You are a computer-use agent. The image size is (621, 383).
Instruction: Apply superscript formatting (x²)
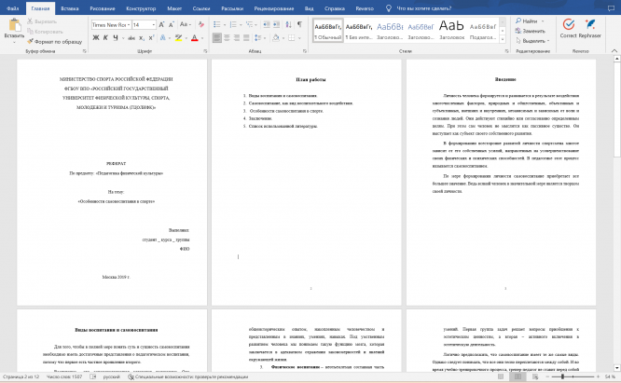click(x=151, y=38)
